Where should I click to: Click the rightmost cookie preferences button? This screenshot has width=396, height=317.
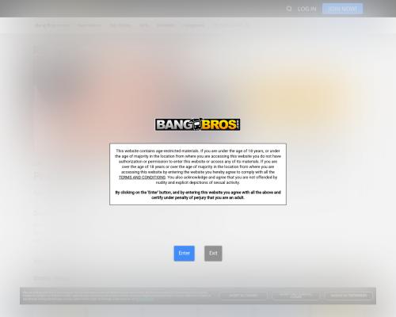[x=348, y=296]
